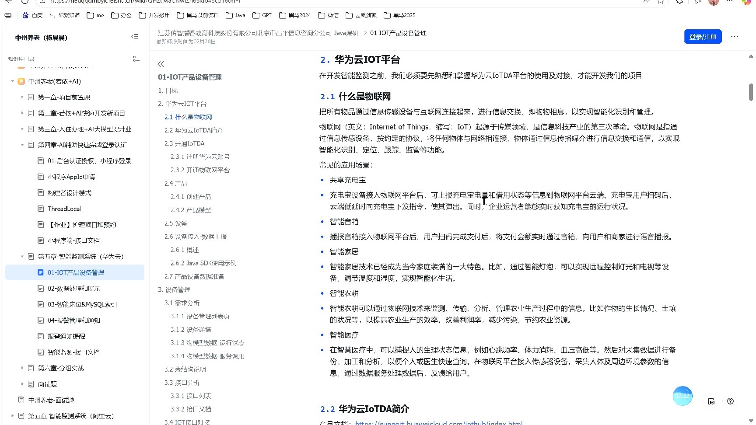The image size is (756, 425).
Task: Collapse 中州养老(若依+AI) tree node
Action: coord(12,81)
